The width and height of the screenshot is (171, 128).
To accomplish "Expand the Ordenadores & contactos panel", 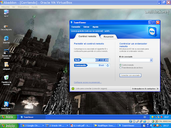I will [145, 89].
